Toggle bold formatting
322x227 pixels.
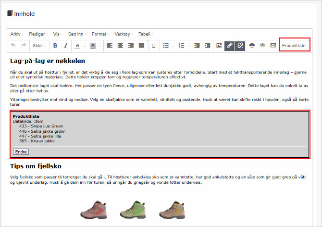[x=55, y=46]
